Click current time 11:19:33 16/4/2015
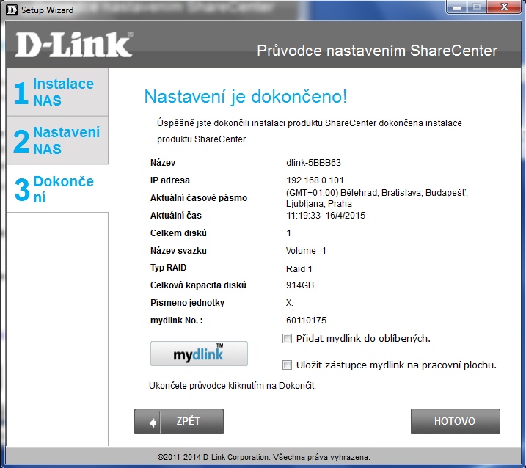Image resolution: width=526 pixels, height=468 pixels. 326,216
